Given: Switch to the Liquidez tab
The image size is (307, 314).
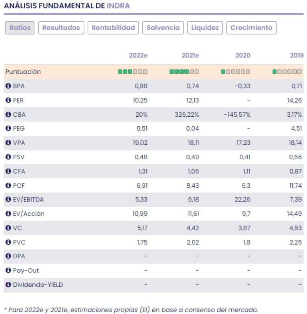Looking at the screenshot, I should point(205,28).
